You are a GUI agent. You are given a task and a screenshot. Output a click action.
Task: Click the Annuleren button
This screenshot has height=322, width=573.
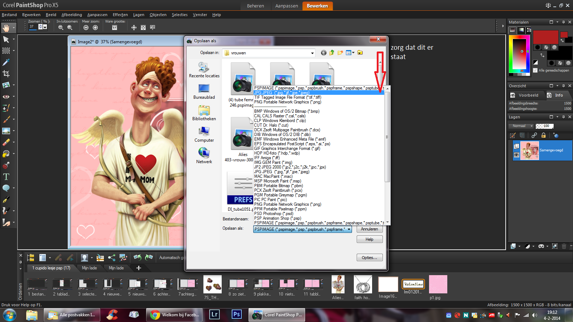(369, 229)
